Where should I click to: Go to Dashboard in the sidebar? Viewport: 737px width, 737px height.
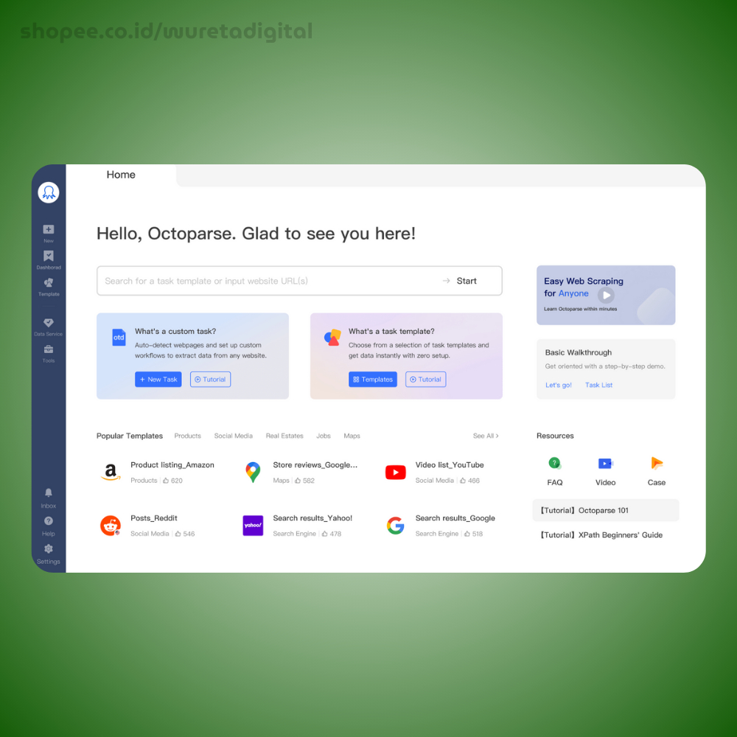49,259
